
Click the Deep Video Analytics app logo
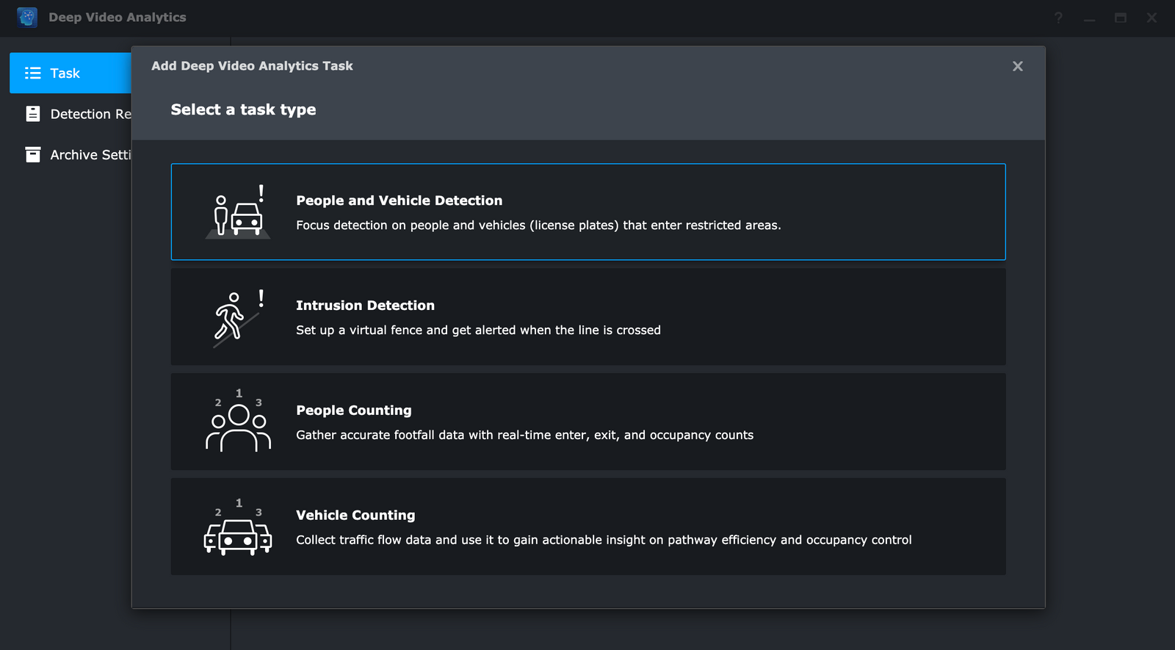[x=27, y=18]
